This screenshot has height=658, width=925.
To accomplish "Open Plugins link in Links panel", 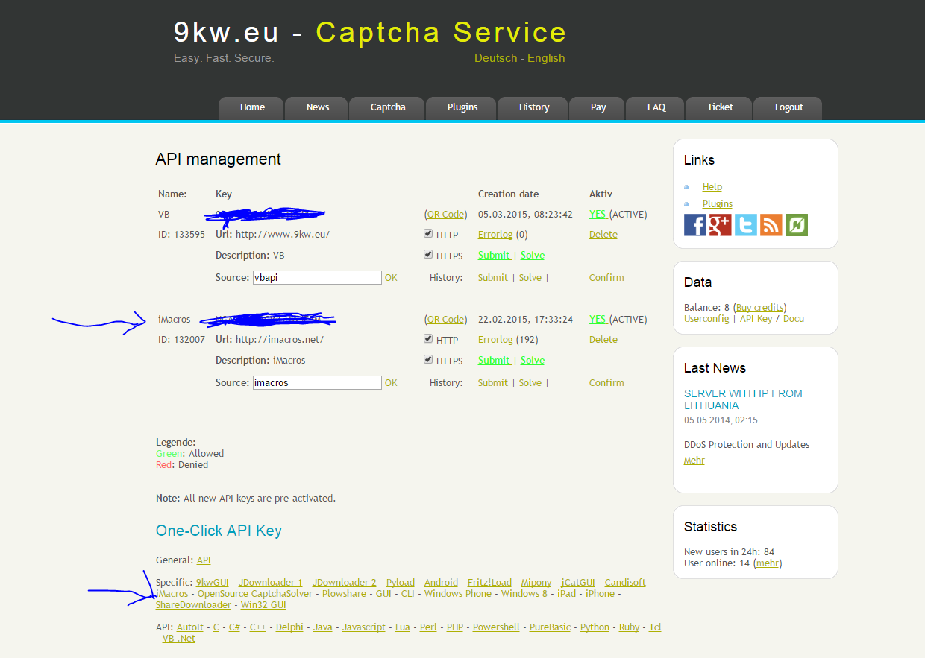I will click(x=718, y=204).
